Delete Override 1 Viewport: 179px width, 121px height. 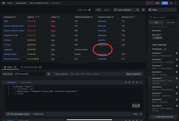177,53
